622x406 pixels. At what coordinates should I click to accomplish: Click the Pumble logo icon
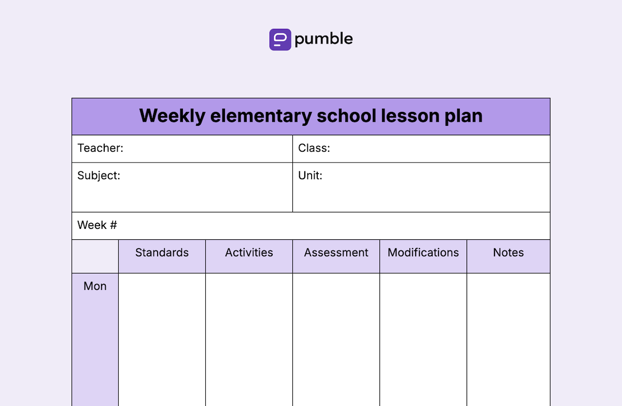click(280, 39)
